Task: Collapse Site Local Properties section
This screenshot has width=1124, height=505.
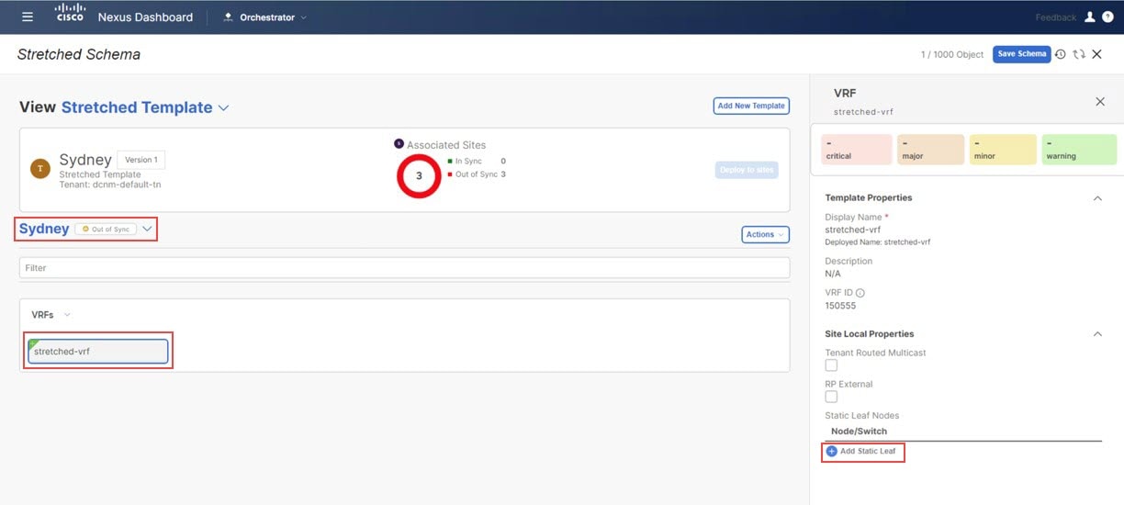Action: click(x=1097, y=334)
